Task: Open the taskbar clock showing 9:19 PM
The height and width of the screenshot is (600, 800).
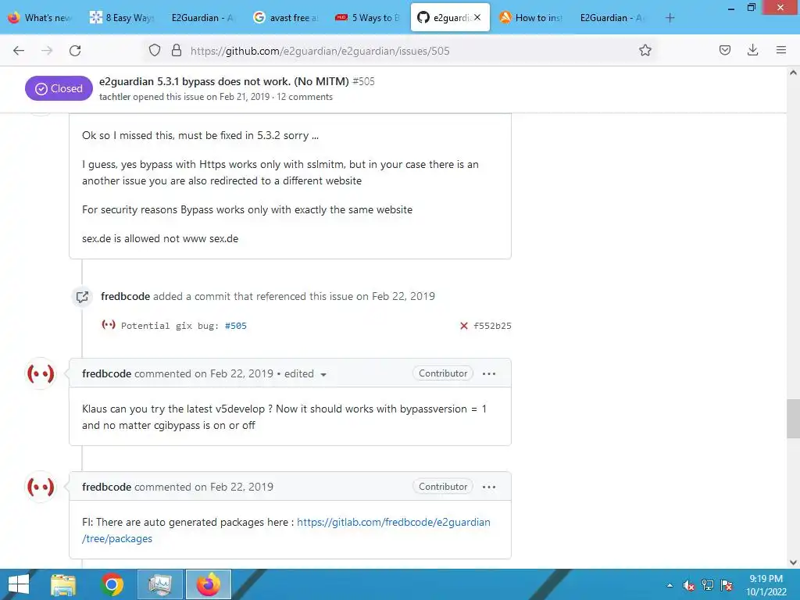Action: point(766,585)
